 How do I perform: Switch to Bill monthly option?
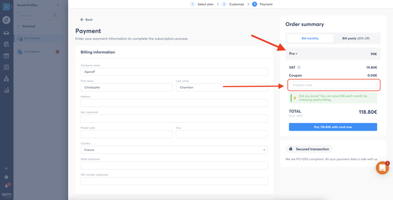pyautogui.click(x=310, y=38)
